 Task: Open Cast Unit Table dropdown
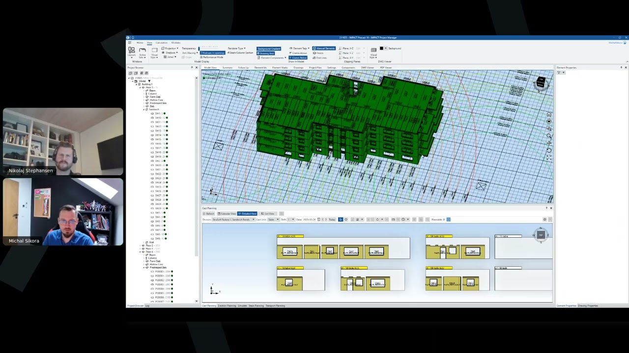(x=273, y=220)
